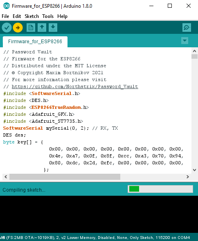Click the horizontal scrollbar right arrow

coord(188,177)
